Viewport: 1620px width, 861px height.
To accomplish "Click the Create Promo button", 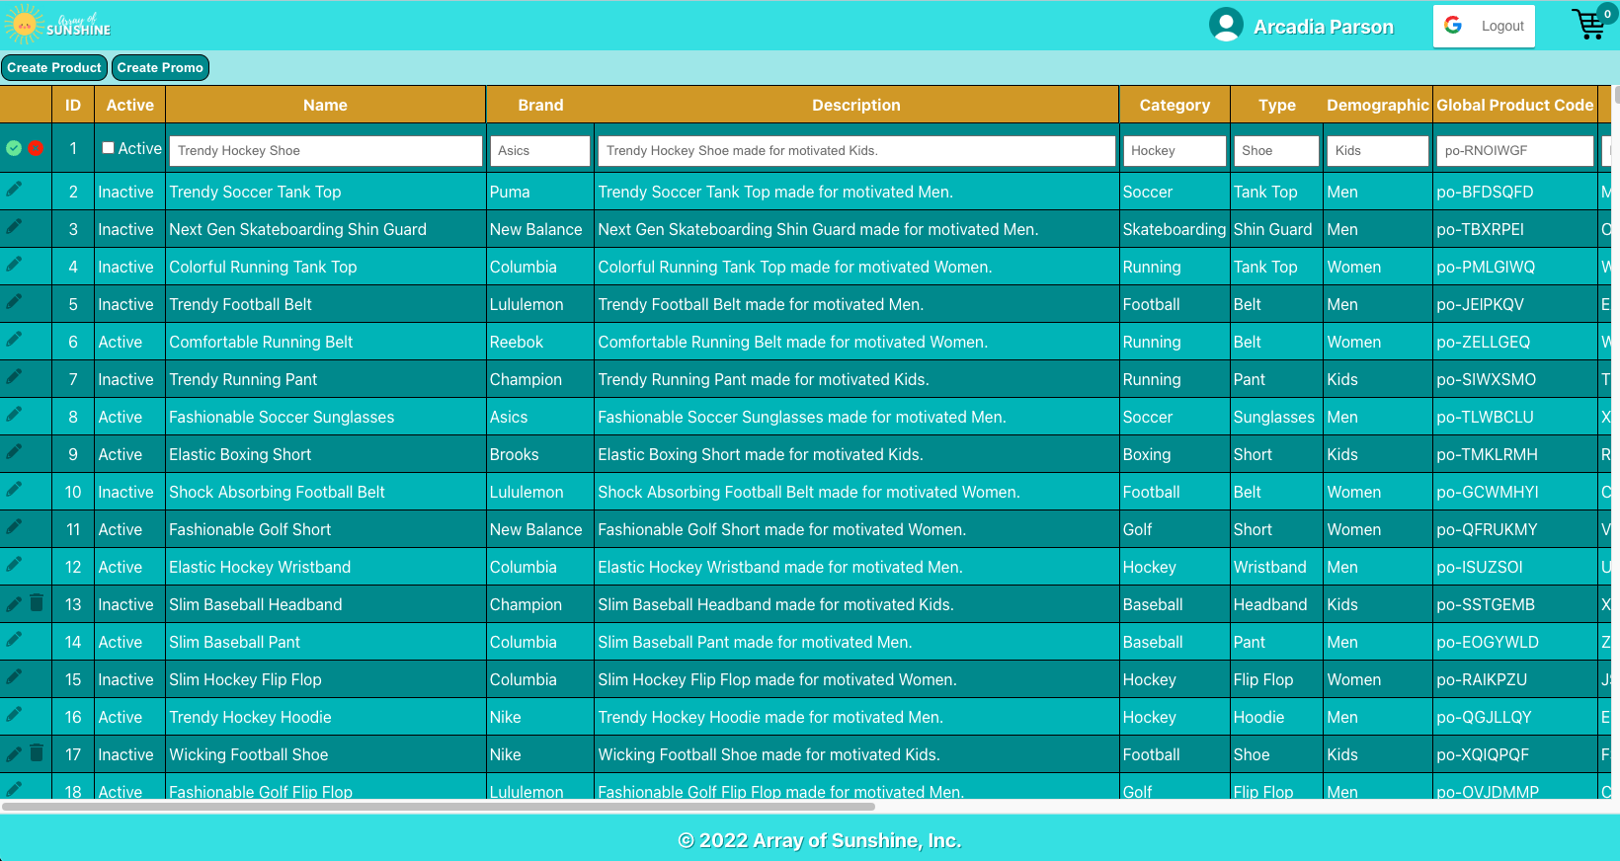I will [x=160, y=67].
